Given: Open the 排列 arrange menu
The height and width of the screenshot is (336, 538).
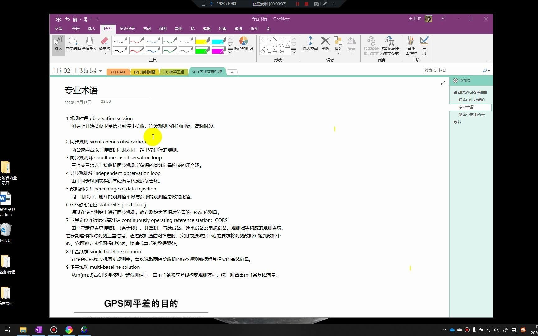Looking at the screenshot, I should 338,45.
